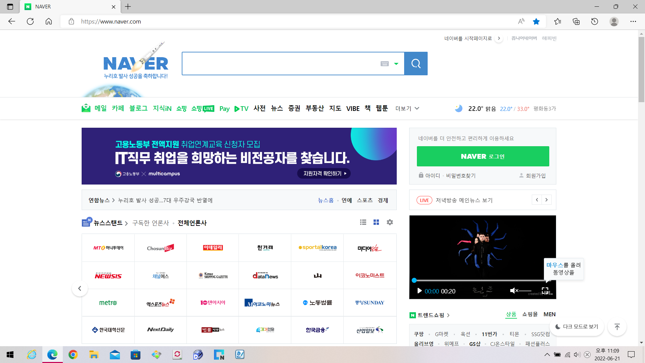The height and width of the screenshot is (363, 645).
Task: Refresh the current page
Action: click(30, 22)
